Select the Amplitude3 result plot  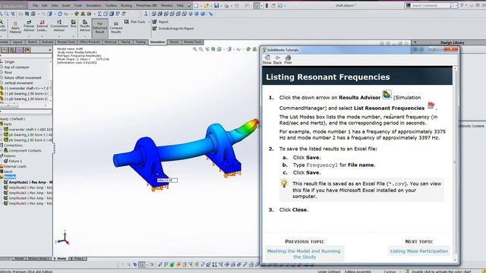(28, 193)
